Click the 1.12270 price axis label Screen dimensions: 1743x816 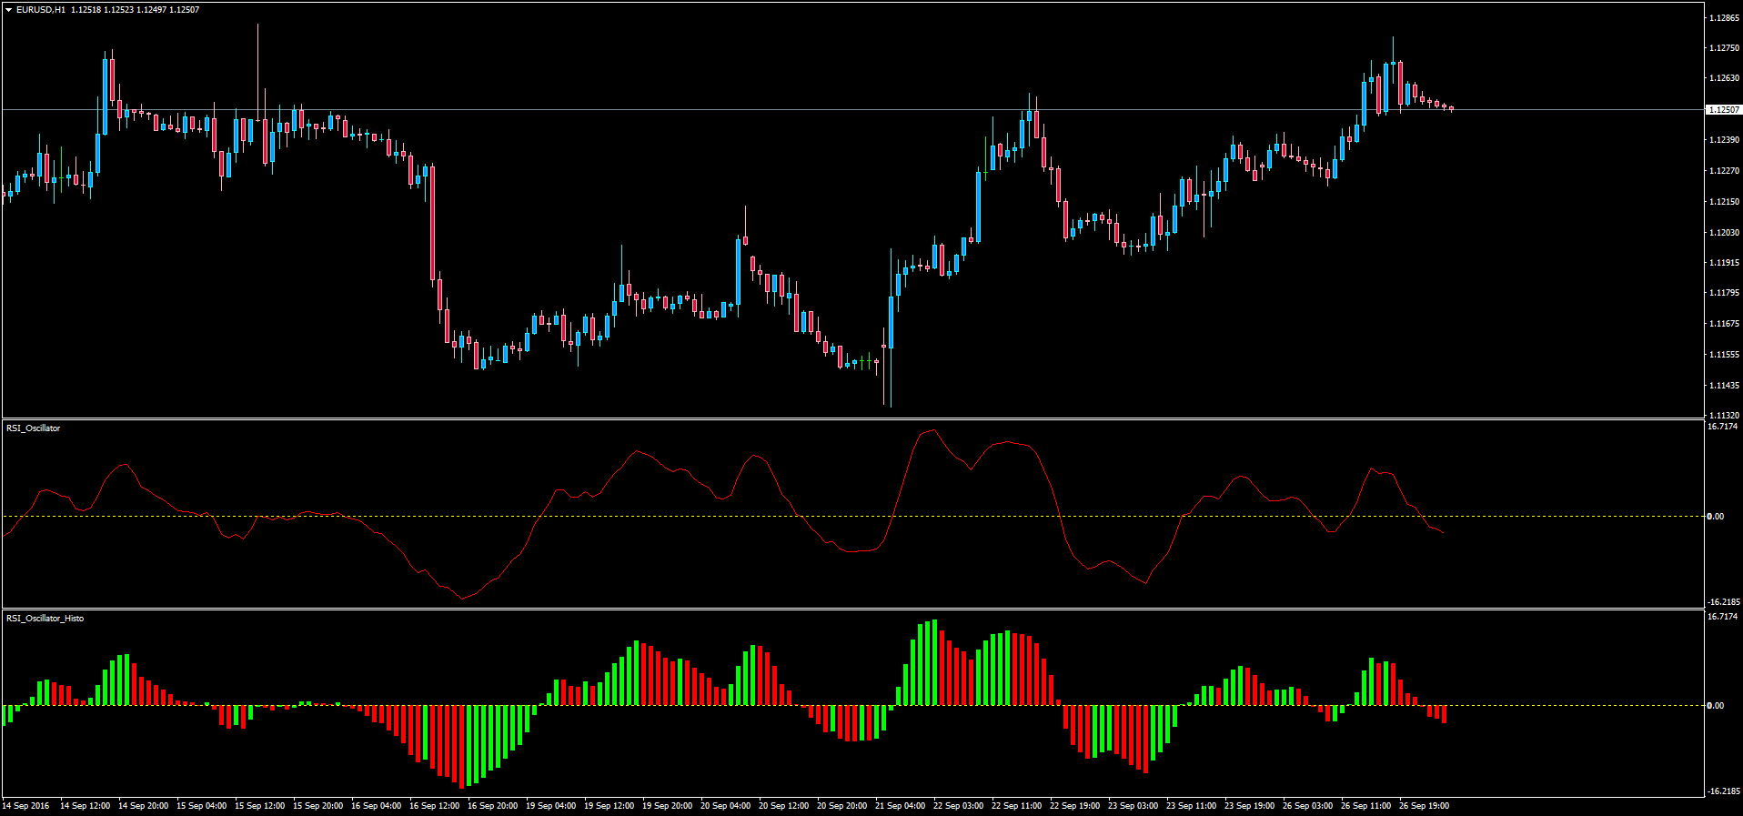point(1724,170)
